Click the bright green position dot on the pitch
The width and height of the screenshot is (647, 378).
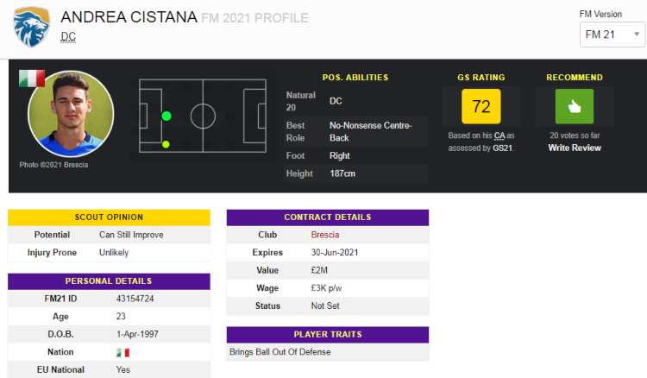[x=166, y=116]
